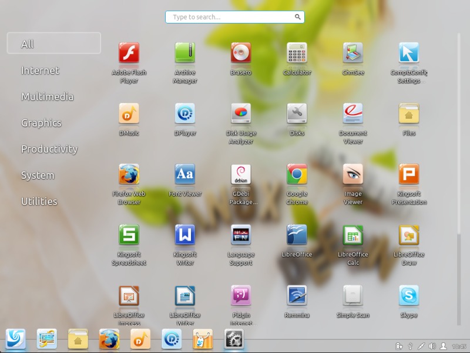The height and width of the screenshot is (353, 470).
Task: Filter apps by Internet category
Action: (x=40, y=71)
